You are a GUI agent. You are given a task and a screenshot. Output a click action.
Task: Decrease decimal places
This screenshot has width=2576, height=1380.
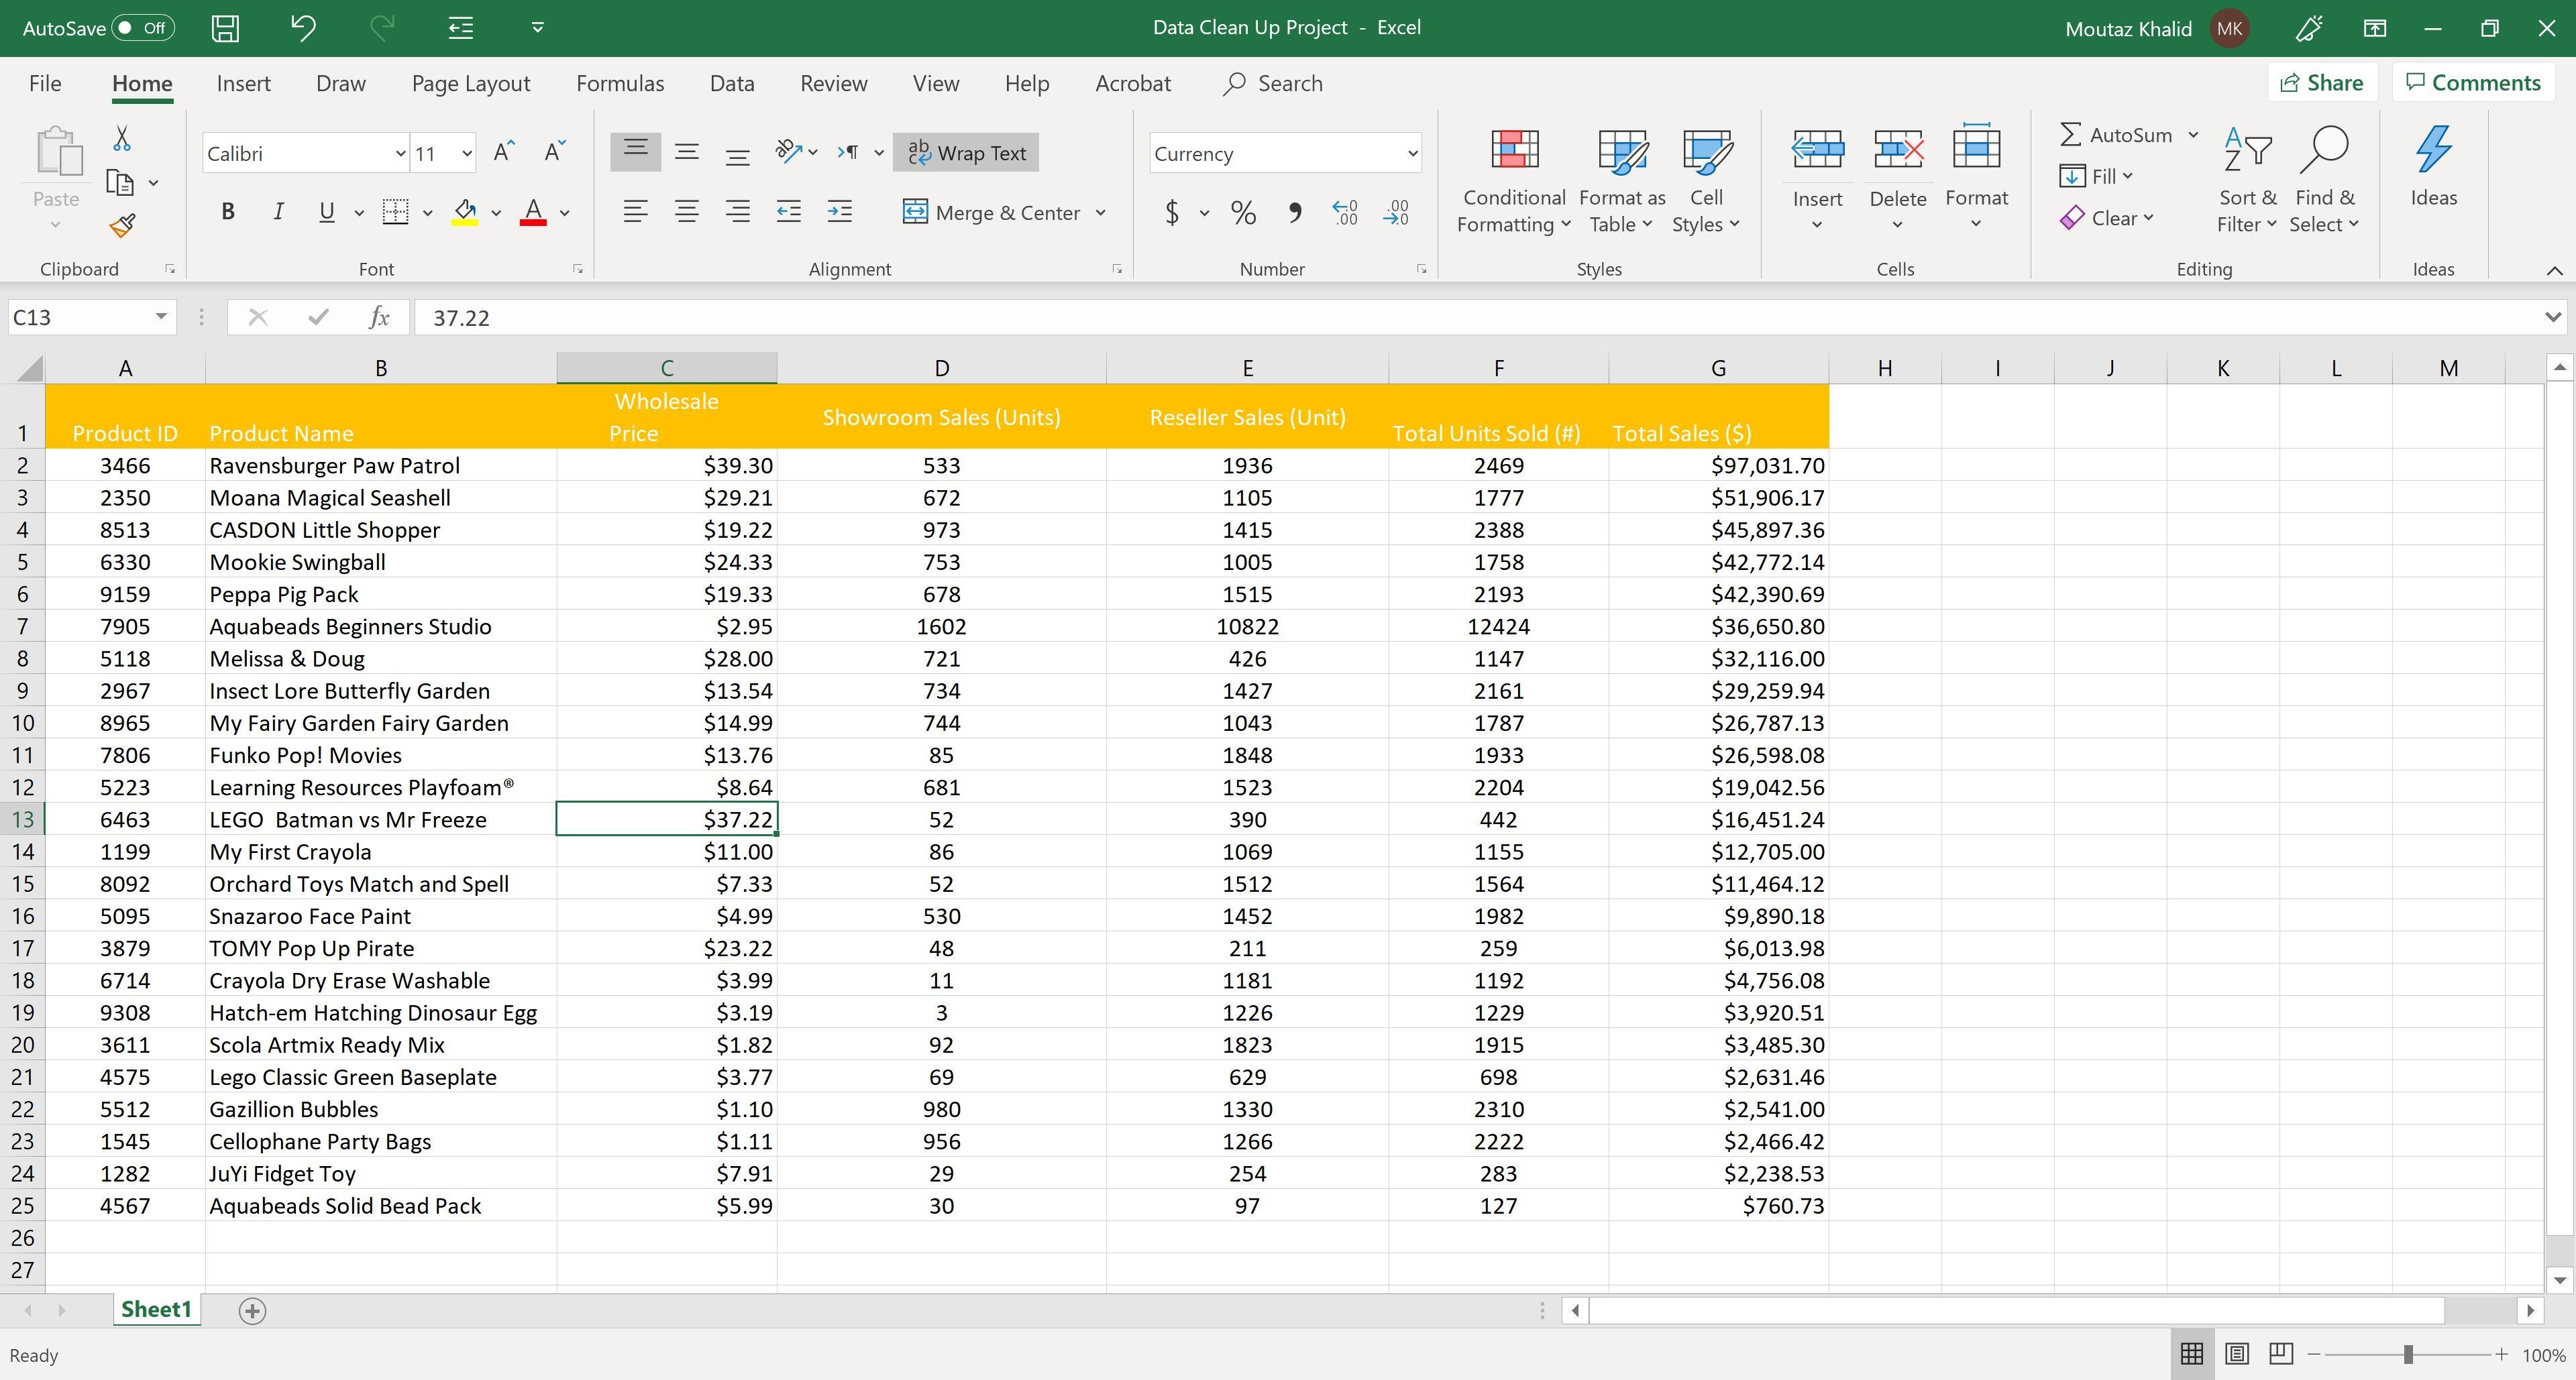(x=1396, y=212)
